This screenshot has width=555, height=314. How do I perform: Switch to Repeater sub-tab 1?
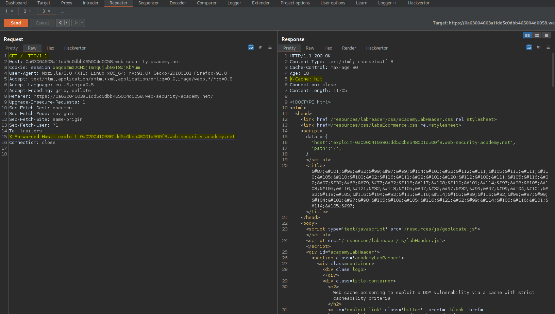click(x=6, y=11)
